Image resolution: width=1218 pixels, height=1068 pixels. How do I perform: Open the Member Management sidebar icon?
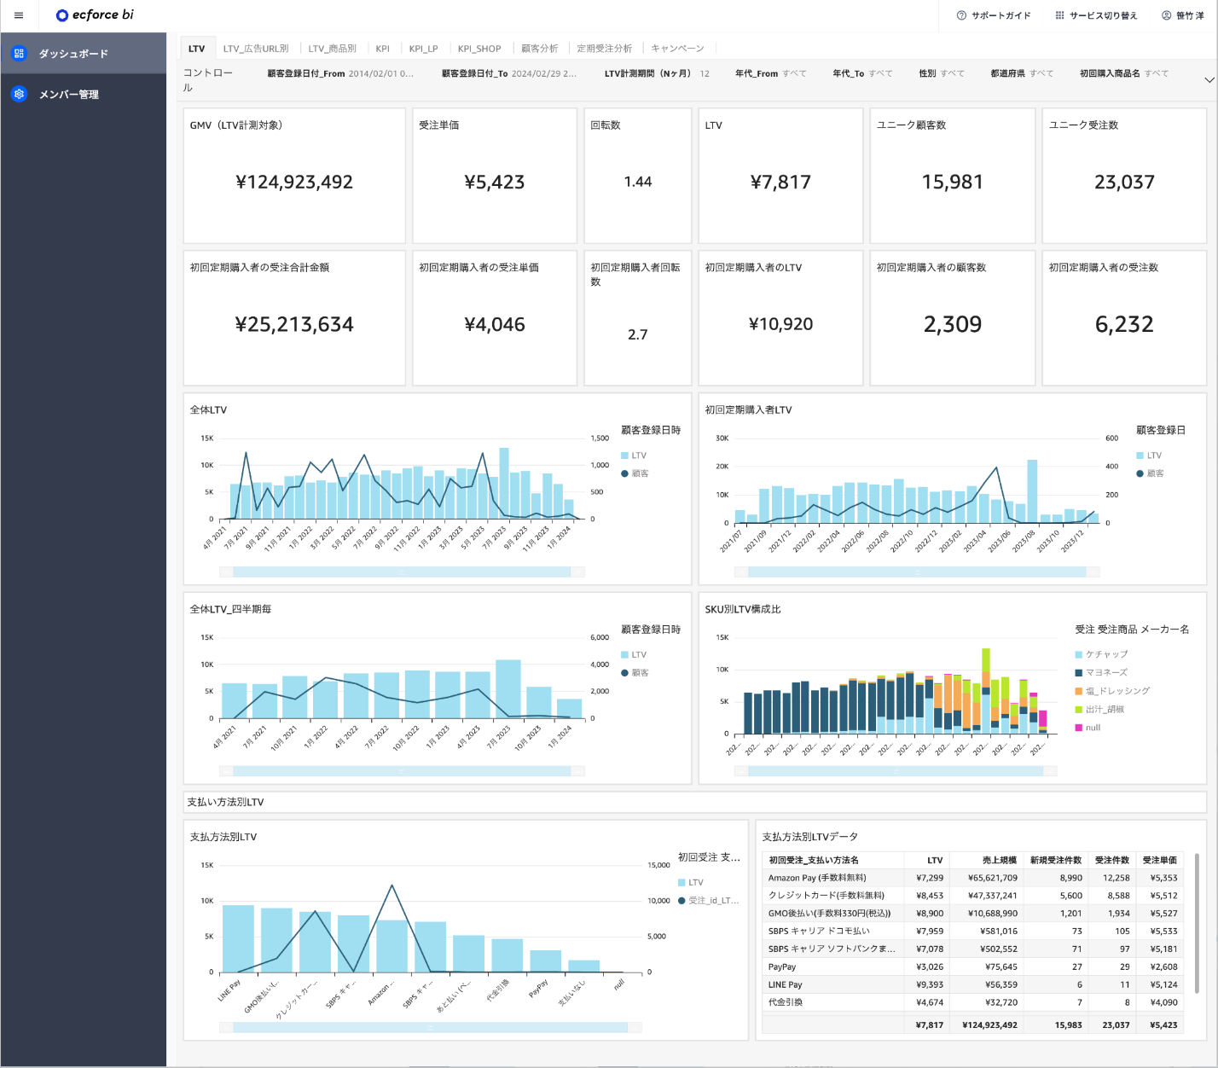pyautogui.click(x=19, y=94)
